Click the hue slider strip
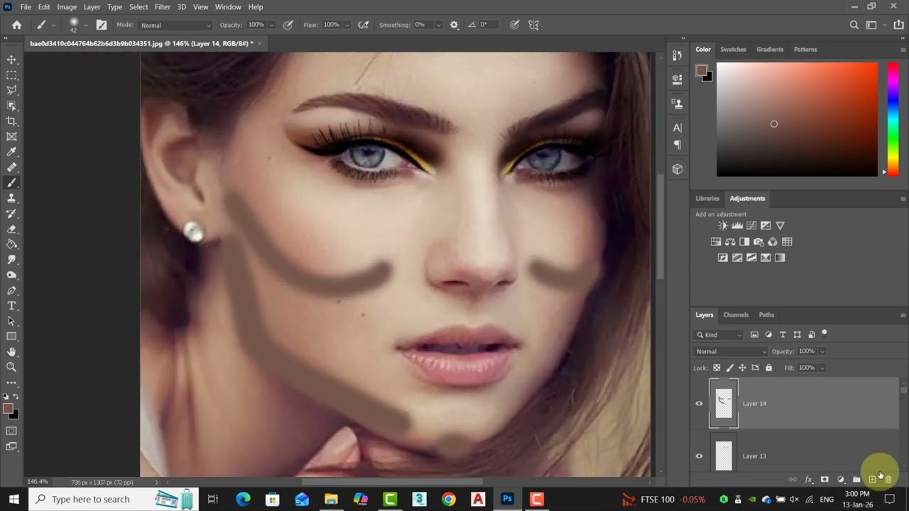909x511 pixels. tap(893, 119)
